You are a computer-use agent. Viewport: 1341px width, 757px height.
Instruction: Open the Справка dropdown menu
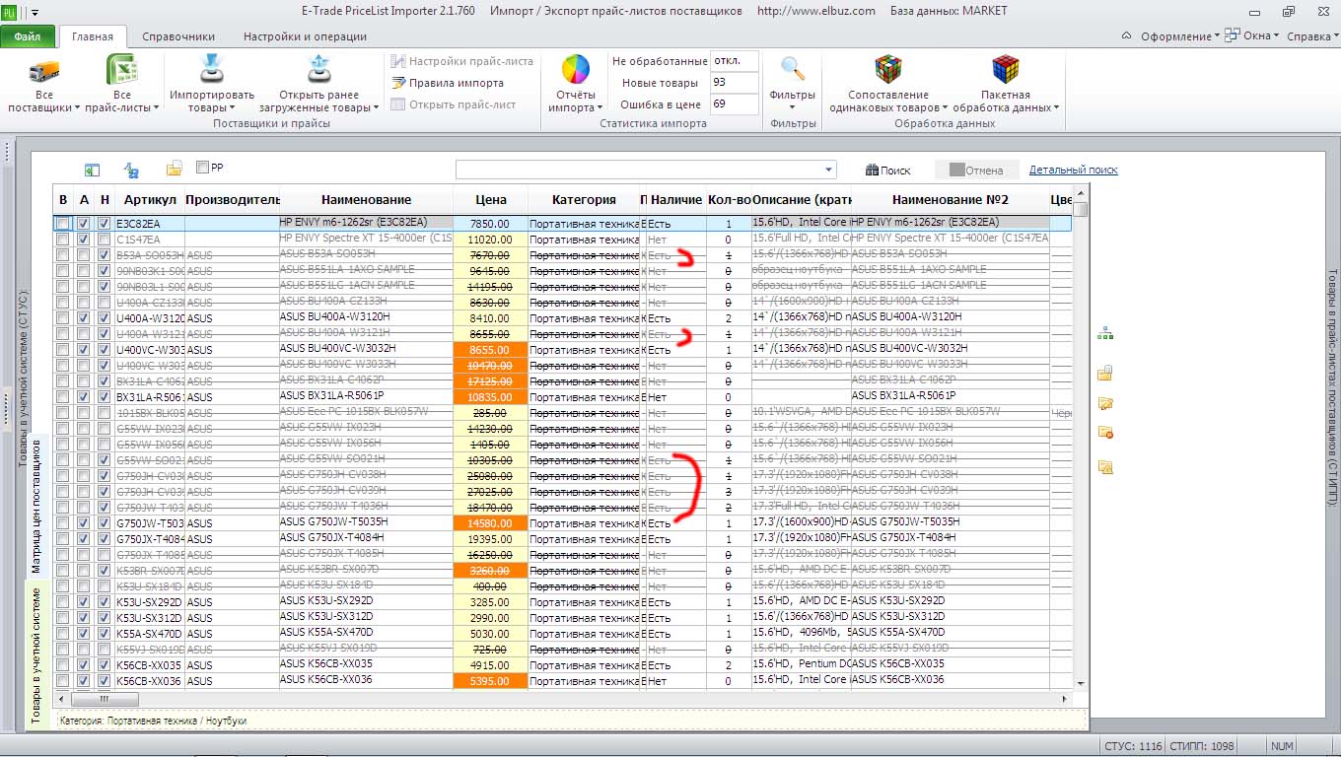click(1312, 36)
